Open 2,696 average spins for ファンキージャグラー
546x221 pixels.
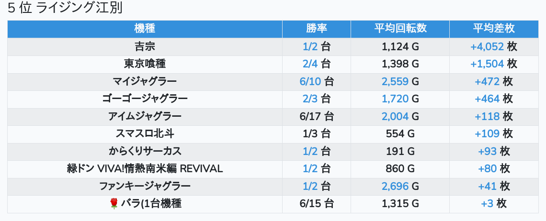point(395,187)
